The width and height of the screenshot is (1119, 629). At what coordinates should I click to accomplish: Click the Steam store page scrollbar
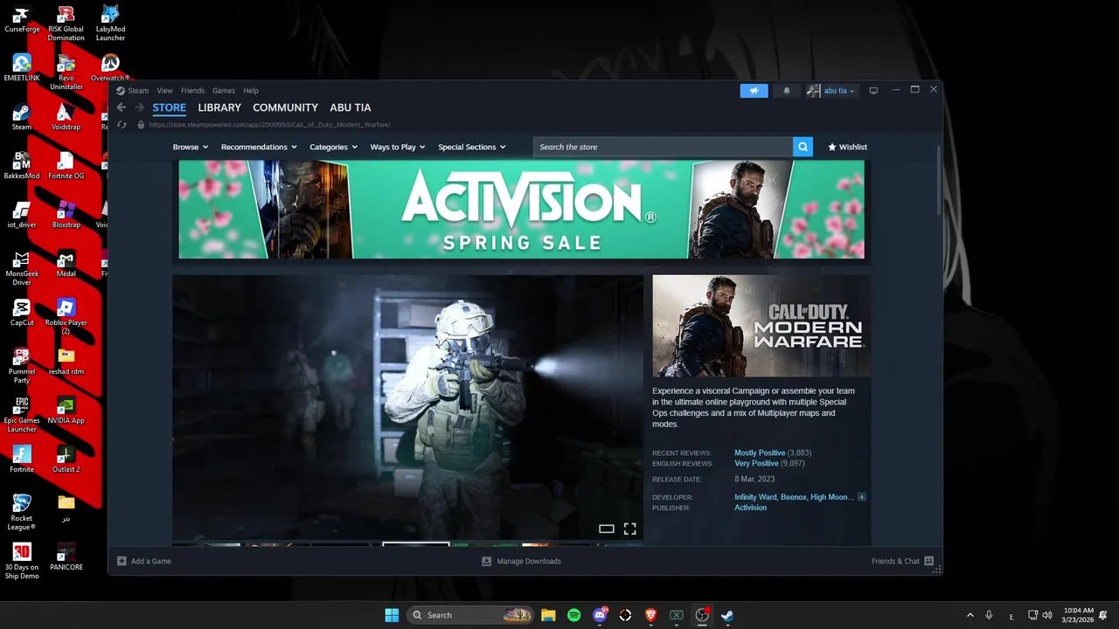pyautogui.click(x=939, y=181)
